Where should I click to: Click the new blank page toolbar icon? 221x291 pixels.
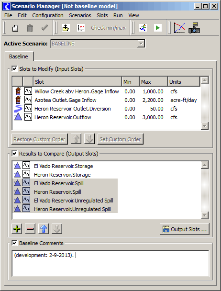pos(15,28)
